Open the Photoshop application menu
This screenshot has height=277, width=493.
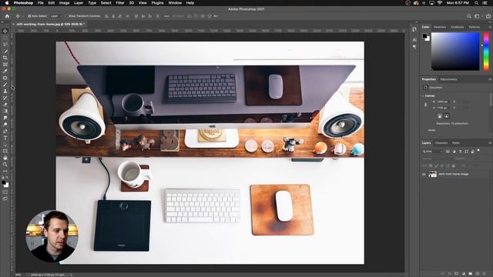point(23,3)
